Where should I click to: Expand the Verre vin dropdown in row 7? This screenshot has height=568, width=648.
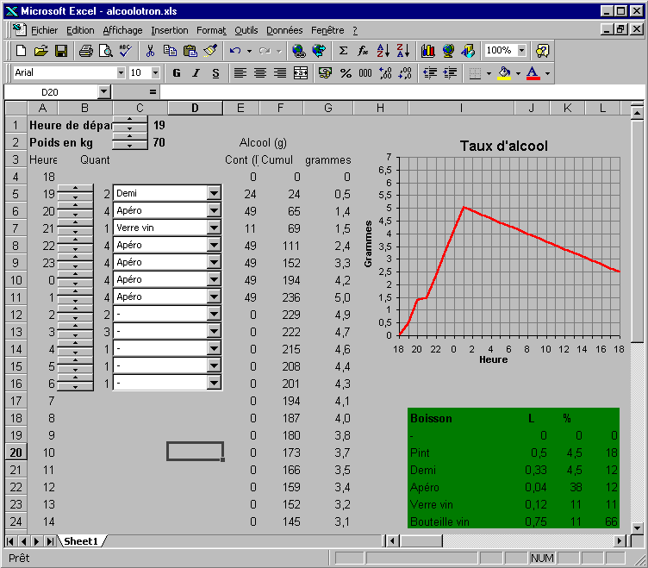(x=214, y=228)
